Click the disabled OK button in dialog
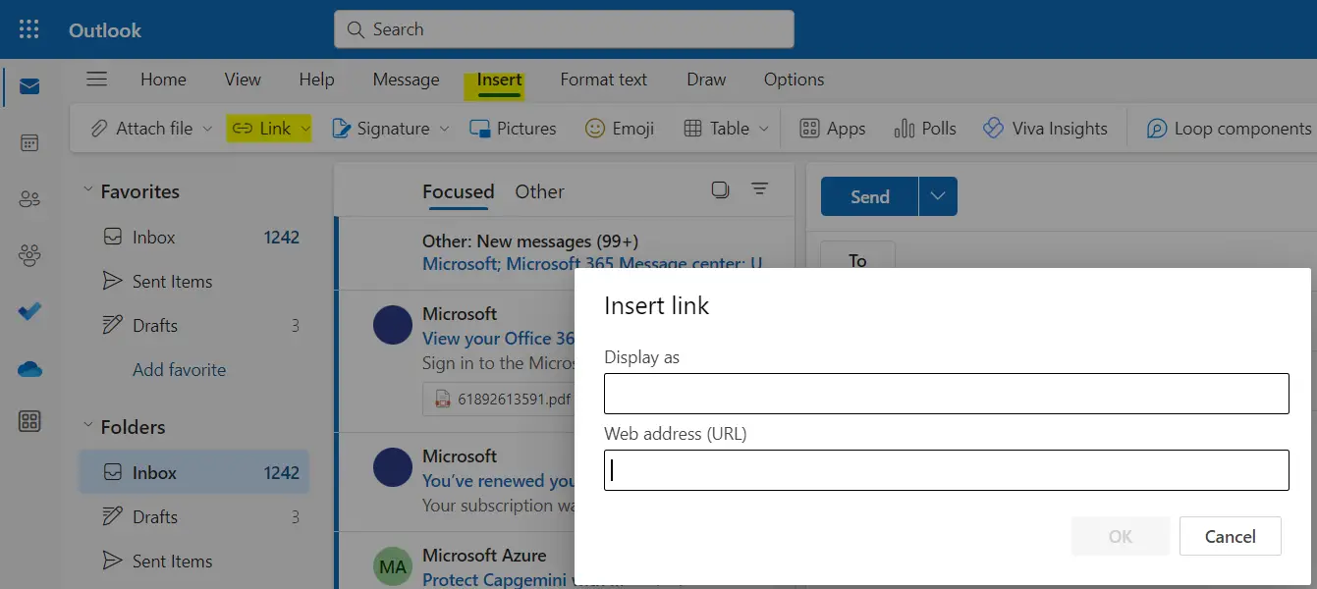Screen dimensions: 1317x589 pyautogui.click(x=1120, y=536)
